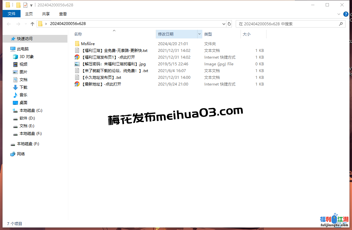Click the 2021/6/4 16:07 date cell
The height and width of the screenshot is (230, 352).
[x=172, y=70]
